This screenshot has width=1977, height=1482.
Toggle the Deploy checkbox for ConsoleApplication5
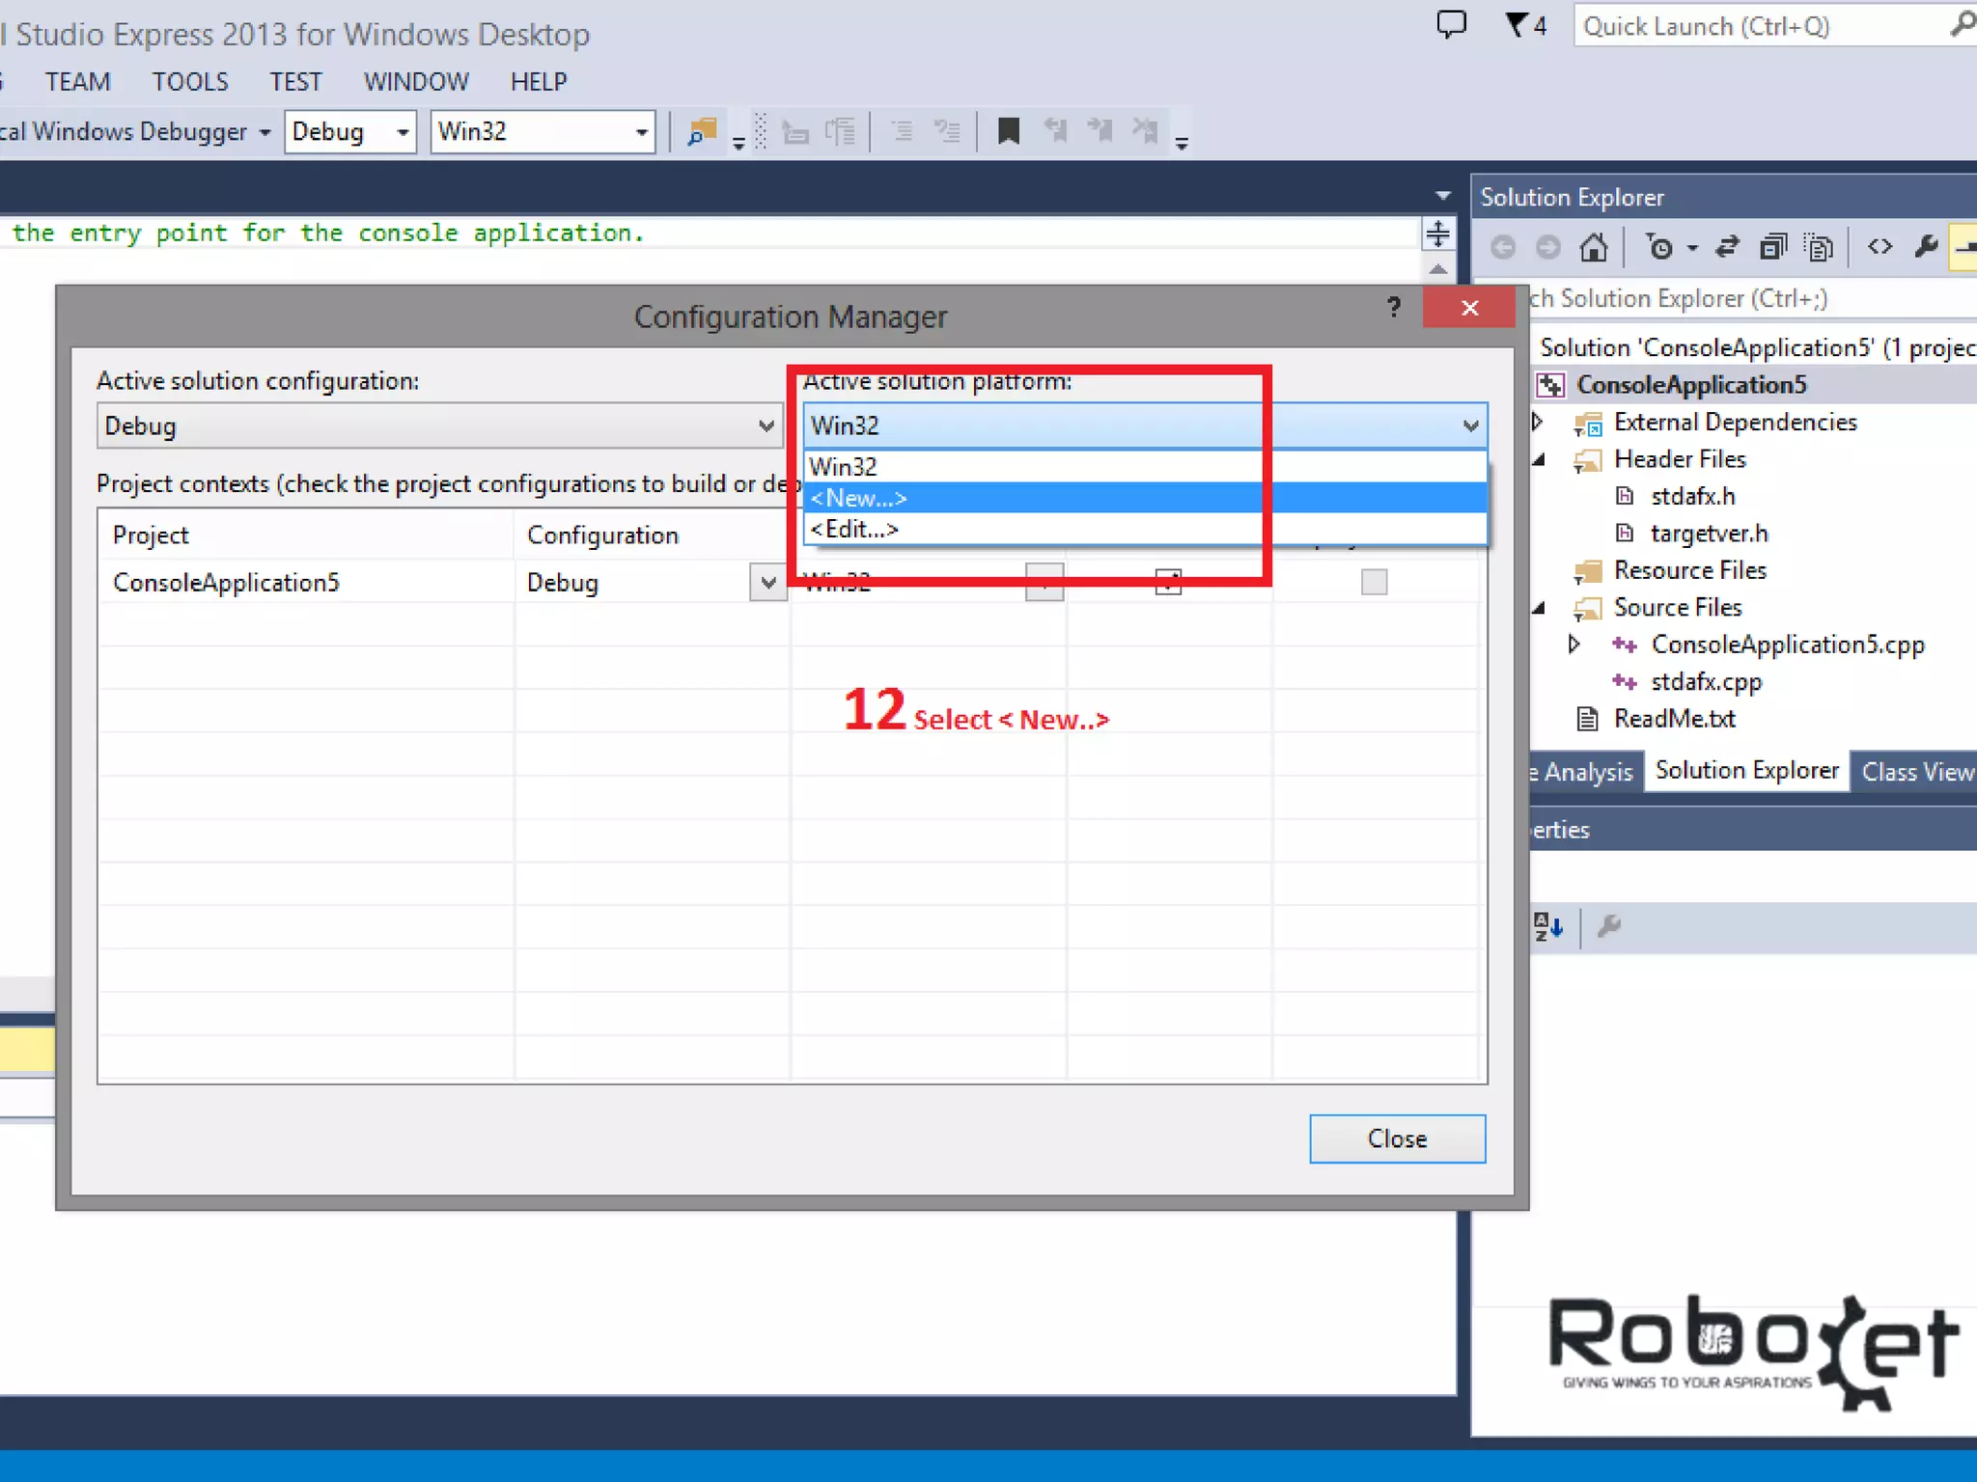coord(1374,582)
